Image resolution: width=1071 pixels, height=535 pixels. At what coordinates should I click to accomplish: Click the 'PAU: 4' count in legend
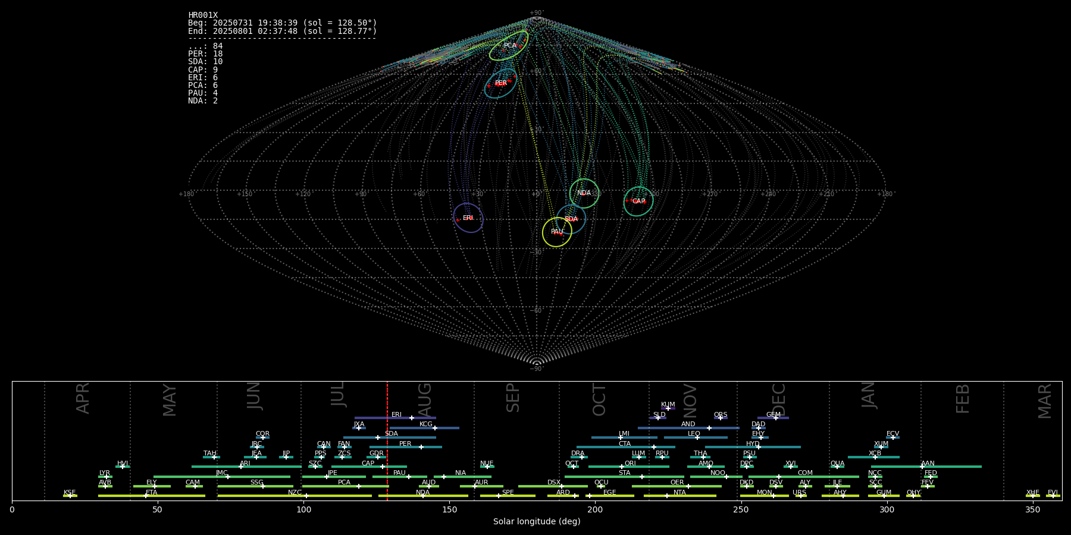coord(203,93)
